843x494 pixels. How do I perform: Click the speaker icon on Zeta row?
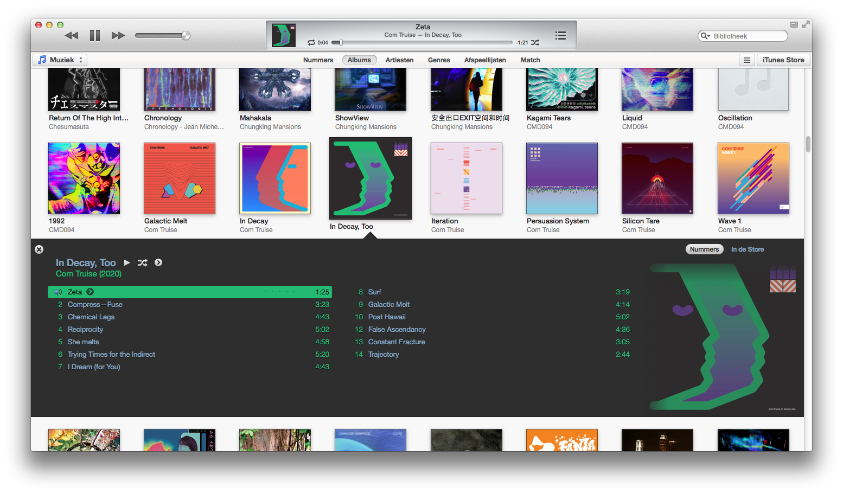[58, 292]
